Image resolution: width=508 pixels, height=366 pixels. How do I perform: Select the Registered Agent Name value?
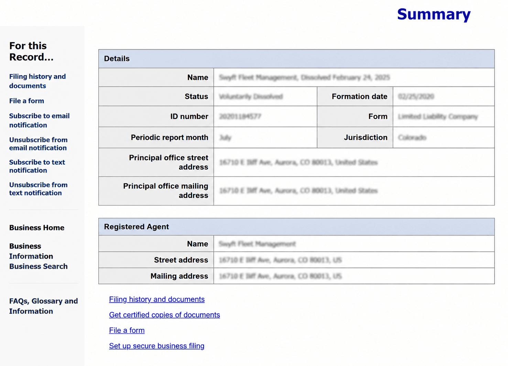pos(257,244)
